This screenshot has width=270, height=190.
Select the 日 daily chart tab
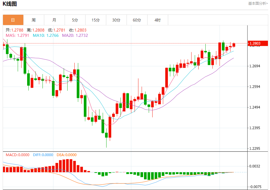point(13,20)
